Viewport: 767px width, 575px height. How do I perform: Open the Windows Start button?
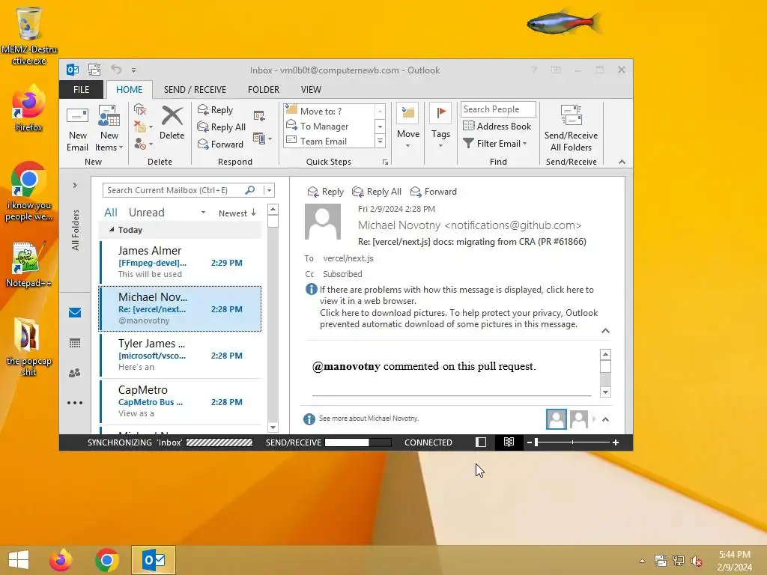point(19,560)
